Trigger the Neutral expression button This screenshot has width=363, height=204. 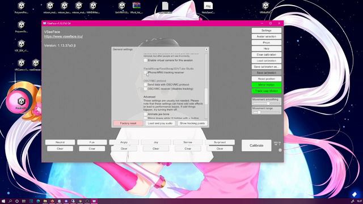(60, 142)
